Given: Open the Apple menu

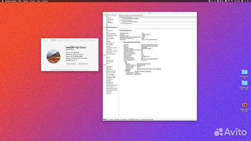Looking at the screenshot, I should coord(2,1).
